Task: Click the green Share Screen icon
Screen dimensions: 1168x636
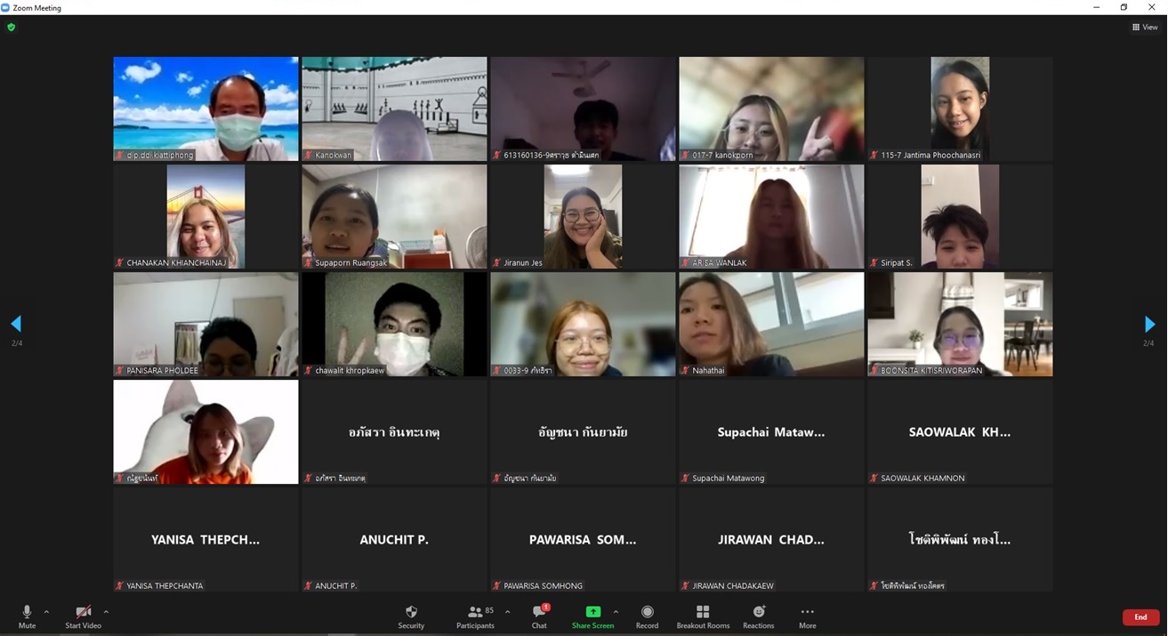Action: click(592, 612)
